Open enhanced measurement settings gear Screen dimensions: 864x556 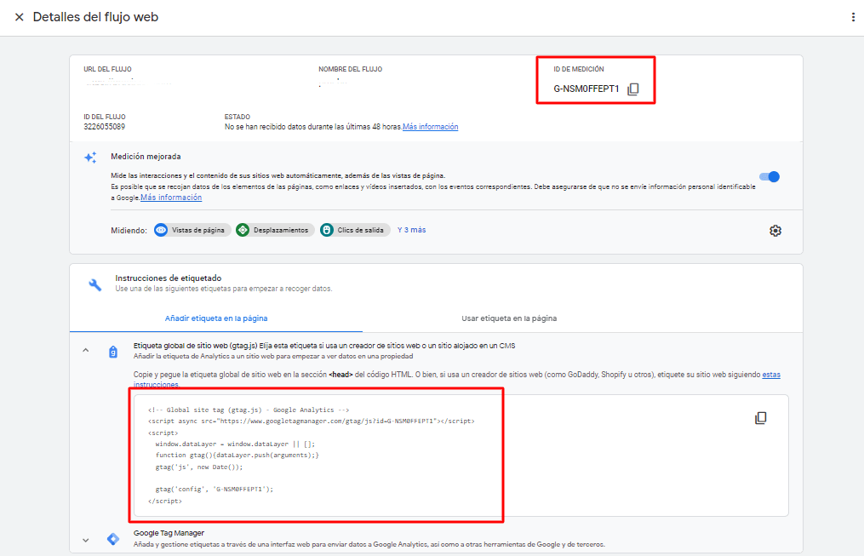(x=775, y=231)
